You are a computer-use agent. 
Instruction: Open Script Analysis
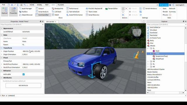pyautogui.click(x=42, y=12)
